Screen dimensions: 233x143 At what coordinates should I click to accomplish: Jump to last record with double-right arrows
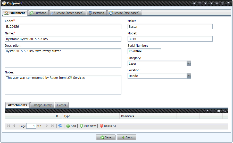217,4
